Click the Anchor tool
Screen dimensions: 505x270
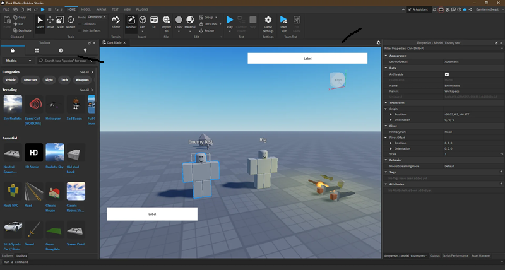point(207,30)
